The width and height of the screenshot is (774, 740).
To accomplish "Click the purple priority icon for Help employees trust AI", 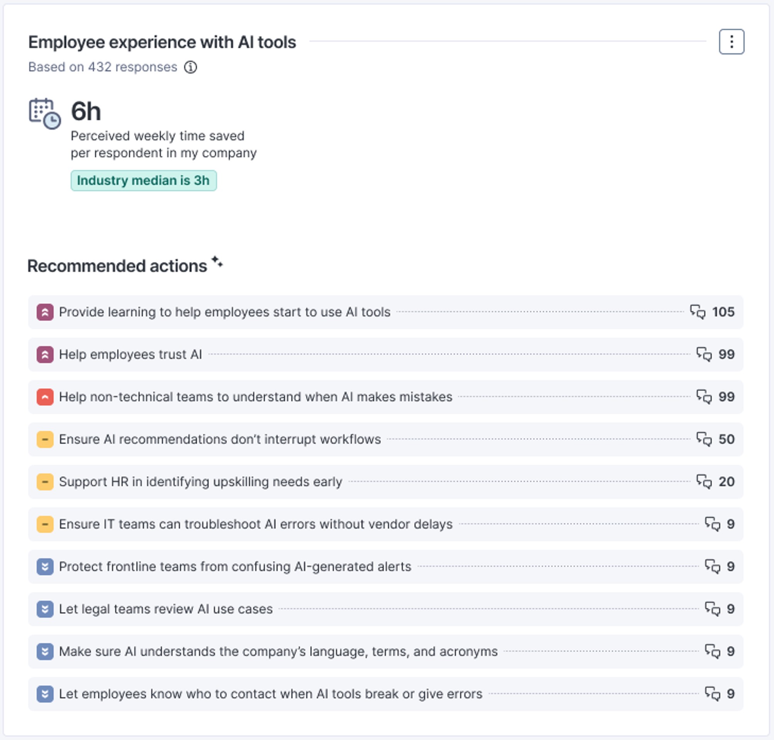I will (x=45, y=354).
